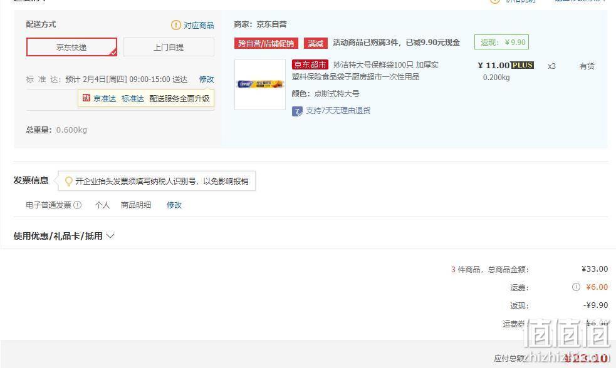Click the 商家: 京东自营 merchant label

(260, 24)
